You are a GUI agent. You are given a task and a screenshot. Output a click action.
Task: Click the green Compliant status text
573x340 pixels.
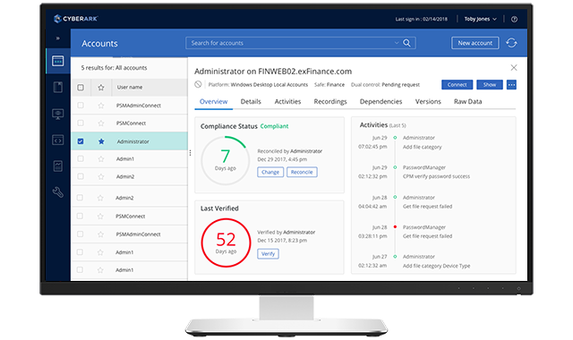click(274, 126)
